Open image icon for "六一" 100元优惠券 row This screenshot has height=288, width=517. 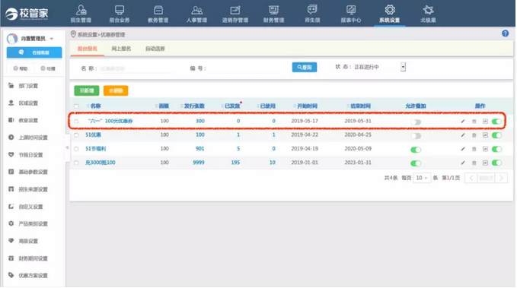click(x=485, y=122)
